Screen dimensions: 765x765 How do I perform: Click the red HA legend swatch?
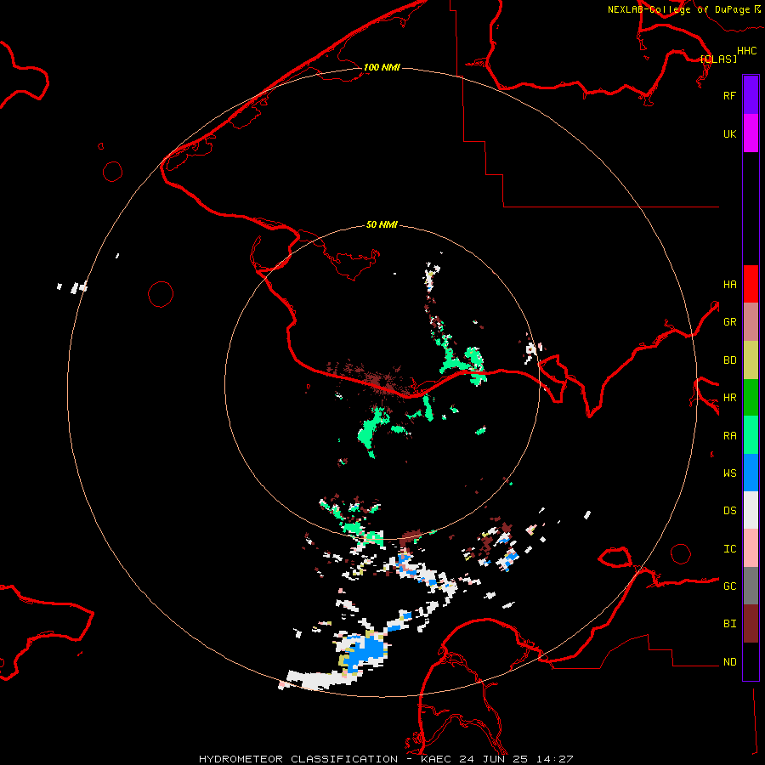(x=751, y=284)
